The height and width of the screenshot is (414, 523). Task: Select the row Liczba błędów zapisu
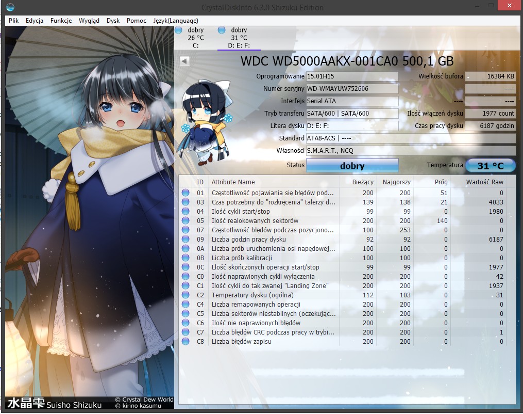(343, 342)
